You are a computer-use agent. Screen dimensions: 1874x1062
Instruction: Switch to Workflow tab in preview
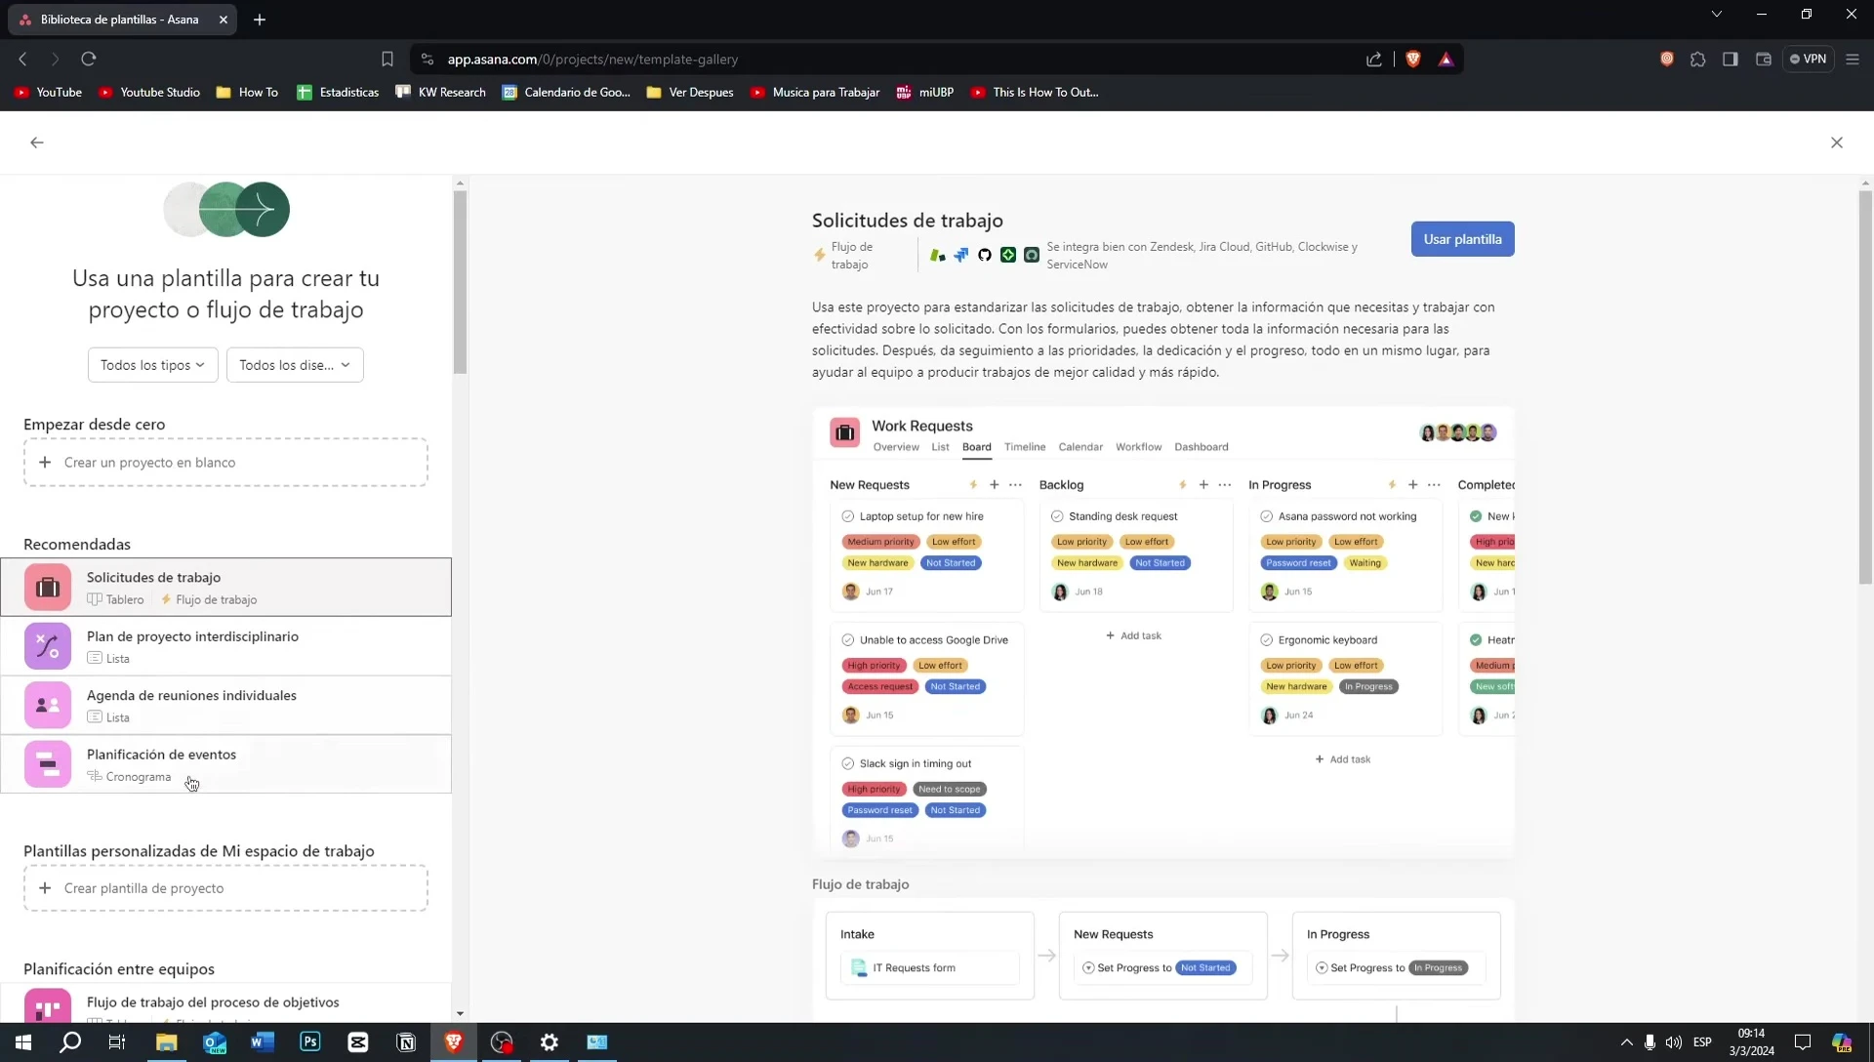coord(1139,447)
